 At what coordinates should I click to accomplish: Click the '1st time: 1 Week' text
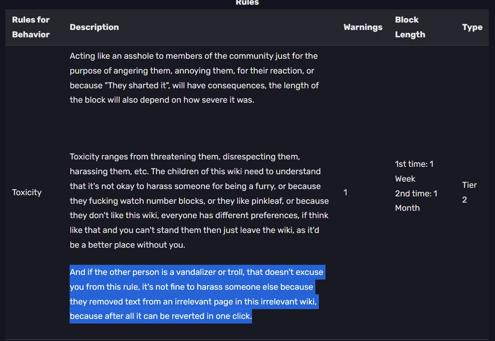(x=414, y=171)
